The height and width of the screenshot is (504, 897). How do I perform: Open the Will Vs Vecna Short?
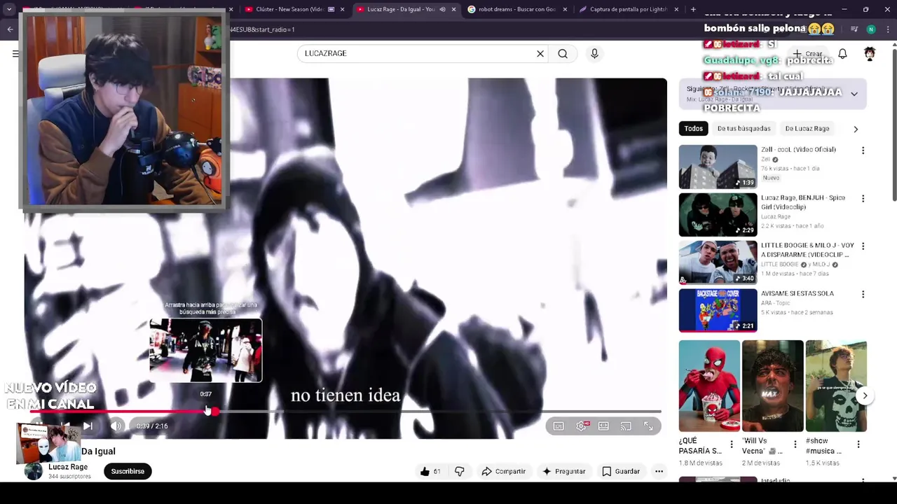coord(772,386)
